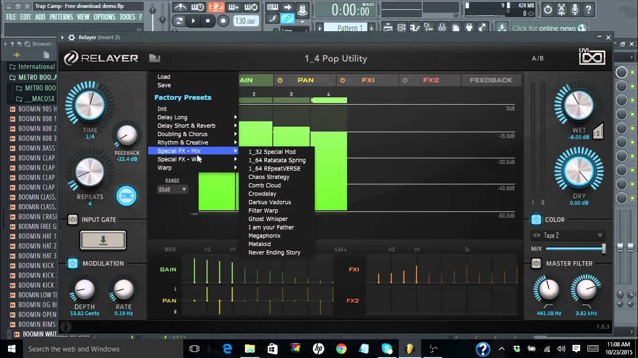
Task: Click the Windows Start button
Action: 11,349
